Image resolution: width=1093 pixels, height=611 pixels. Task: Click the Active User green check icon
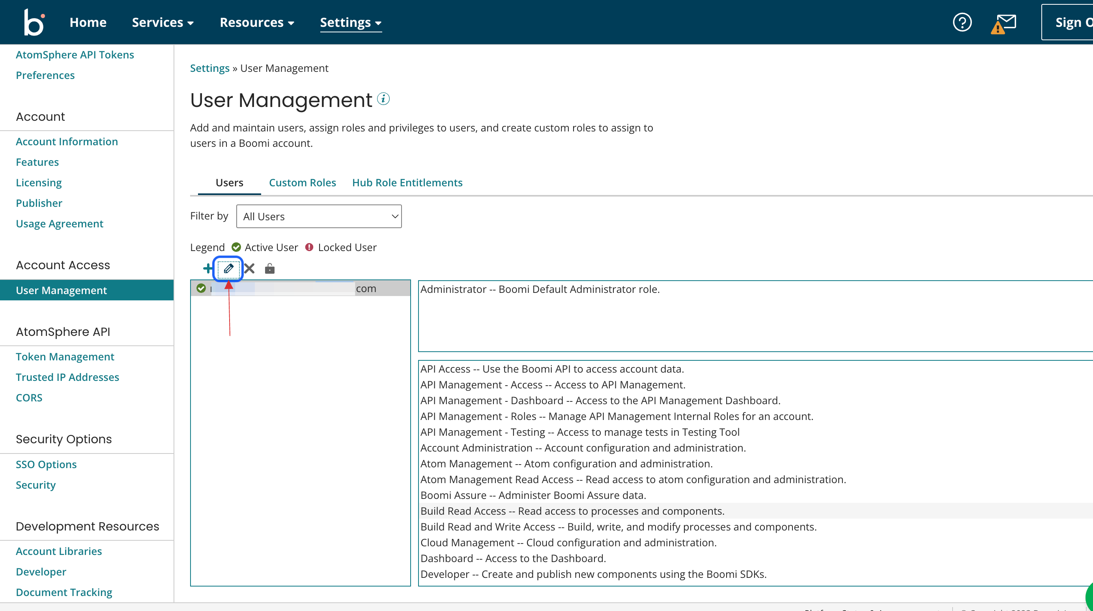coord(236,247)
